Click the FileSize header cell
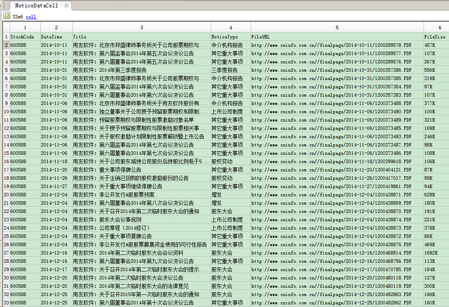This screenshot has width=449, height=307. [x=436, y=37]
